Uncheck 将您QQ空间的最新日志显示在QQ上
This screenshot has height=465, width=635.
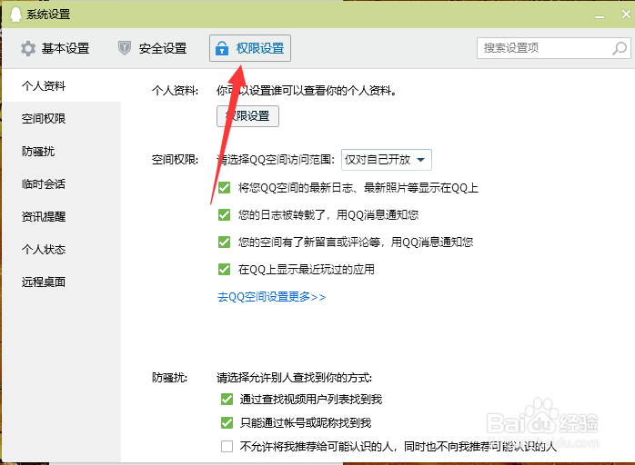click(224, 188)
